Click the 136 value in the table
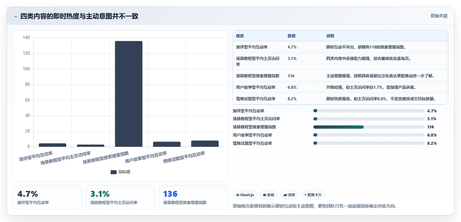This screenshot has height=222, width=461. [291, 76]
